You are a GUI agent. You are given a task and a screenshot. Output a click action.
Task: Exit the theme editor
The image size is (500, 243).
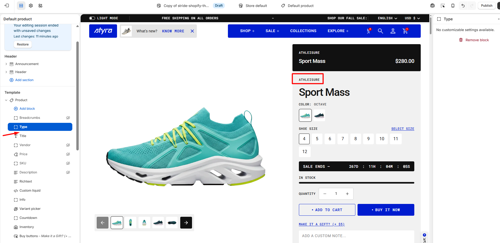7,6
